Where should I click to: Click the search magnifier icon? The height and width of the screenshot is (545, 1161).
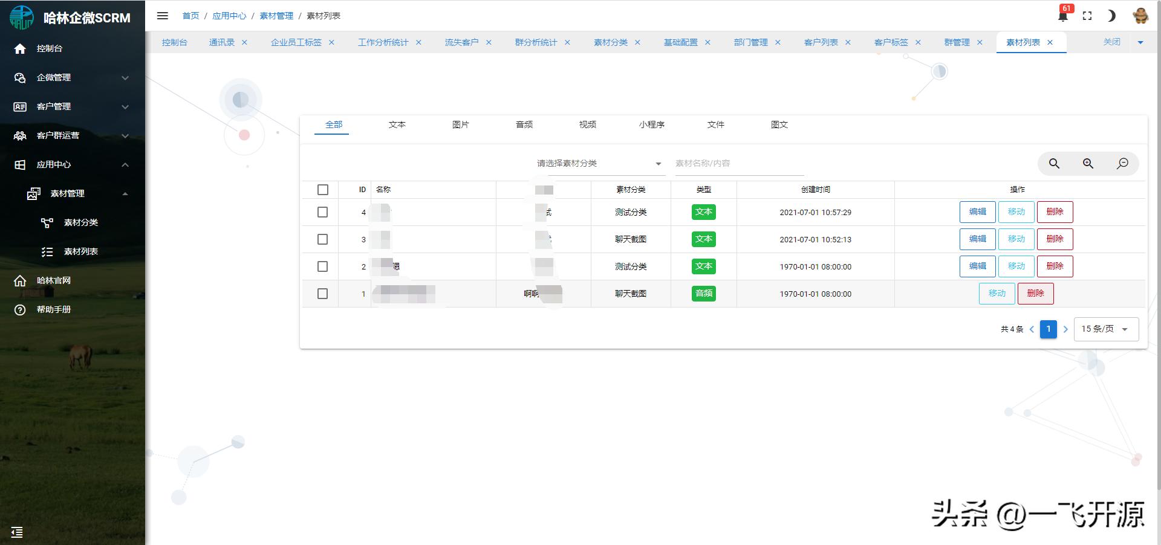coord(1054,163)
